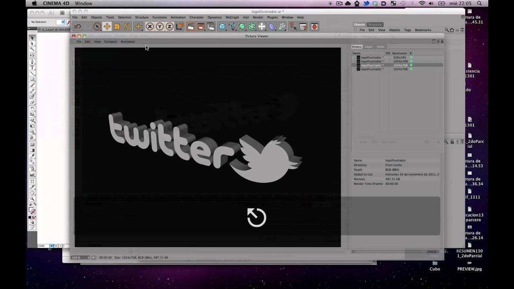
Task: Select Illustrator's Type tool
Action: click(33, 67)
